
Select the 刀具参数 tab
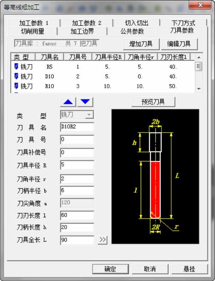(x=182, y=30)
